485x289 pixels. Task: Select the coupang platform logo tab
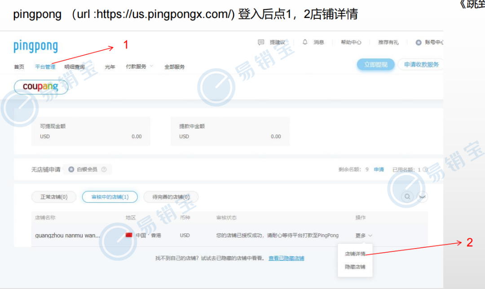[x=41, y=87]
